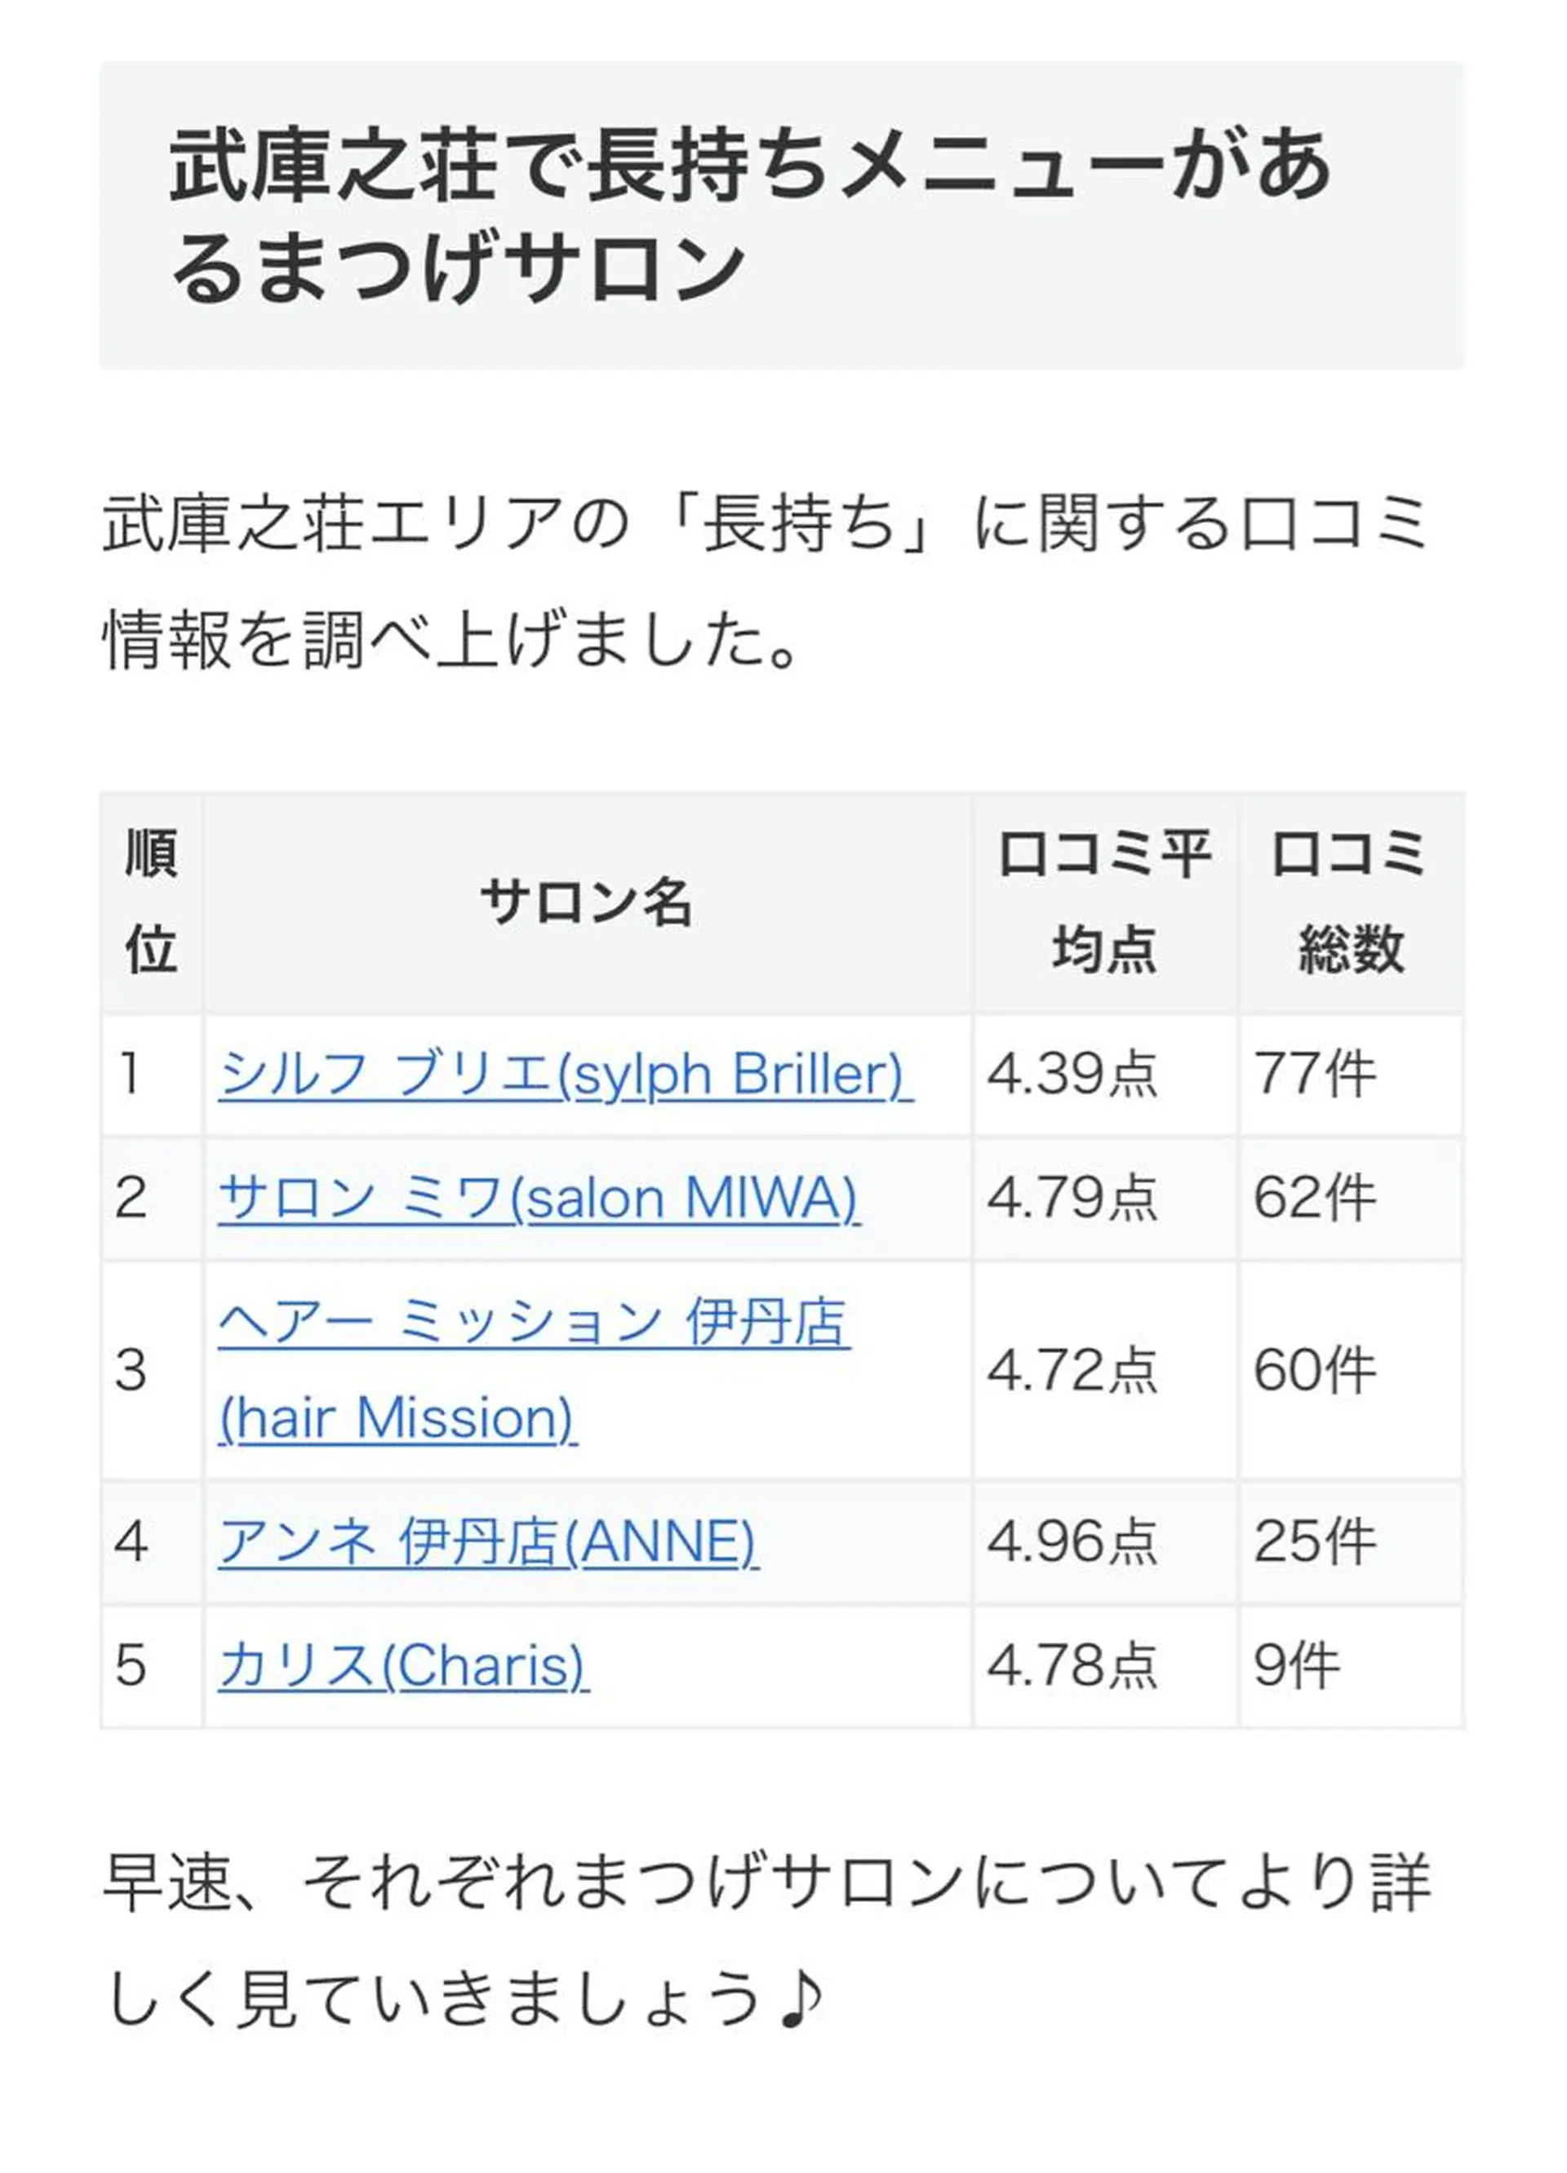Select the 4.72点 rating cell
This screenshot has height=2173, width=1567.
[x=1072, y=1370]
